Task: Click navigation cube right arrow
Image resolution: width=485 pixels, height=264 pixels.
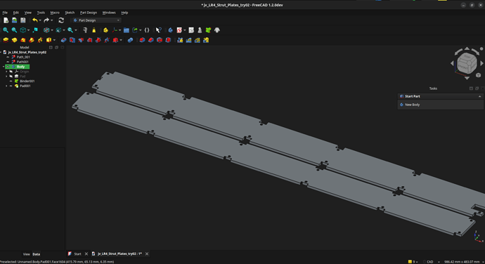Action: (x=481, y=63)
